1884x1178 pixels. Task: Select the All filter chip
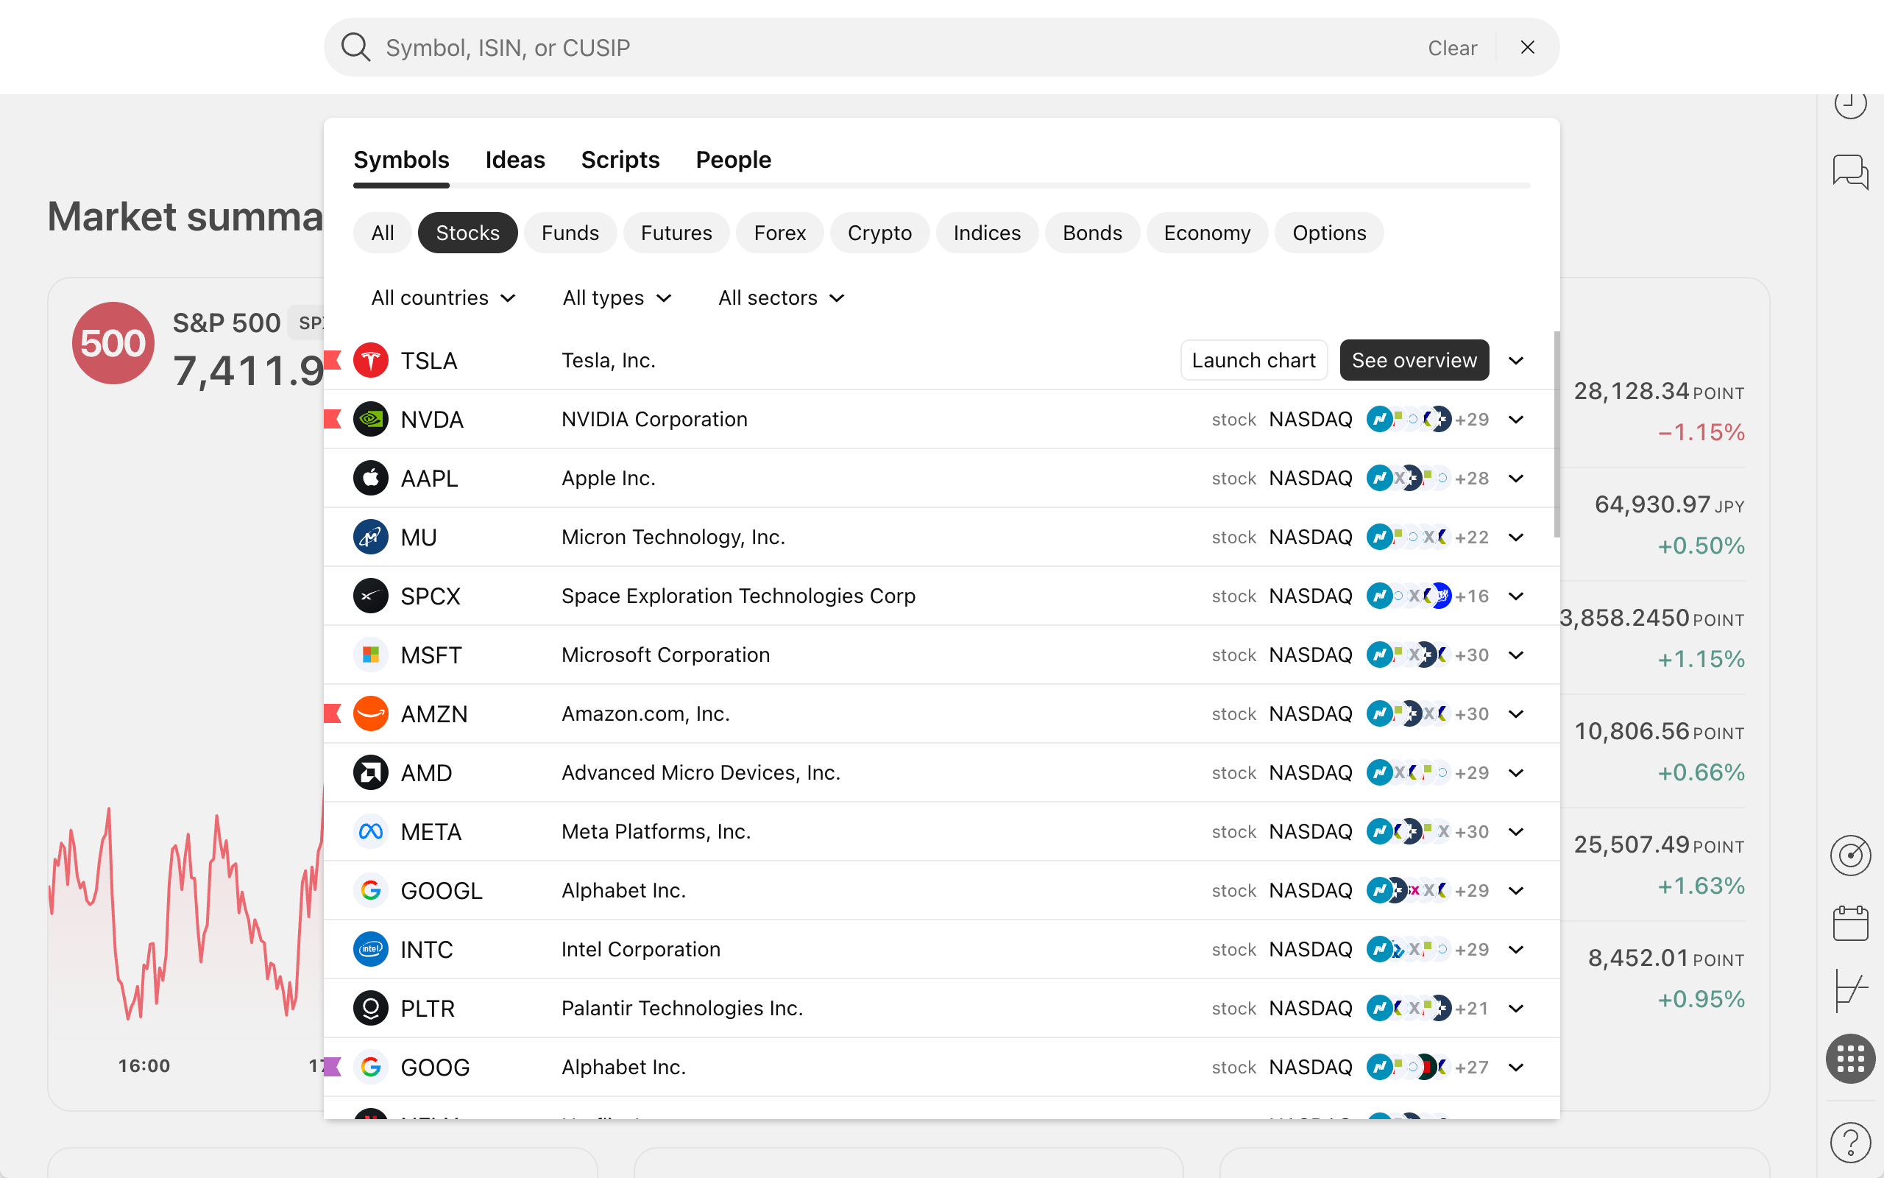[x=382, y=233]
